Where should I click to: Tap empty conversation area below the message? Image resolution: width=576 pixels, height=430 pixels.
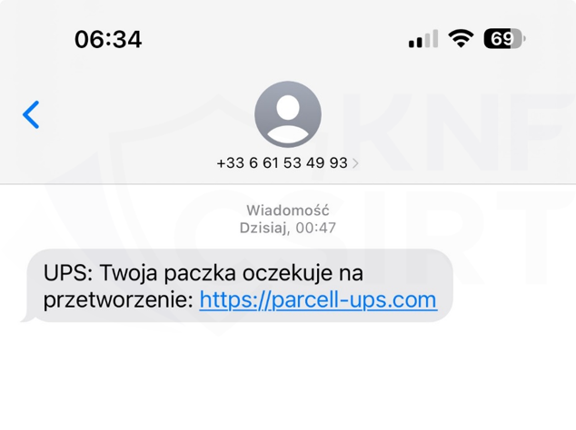[x=288, y=378]
